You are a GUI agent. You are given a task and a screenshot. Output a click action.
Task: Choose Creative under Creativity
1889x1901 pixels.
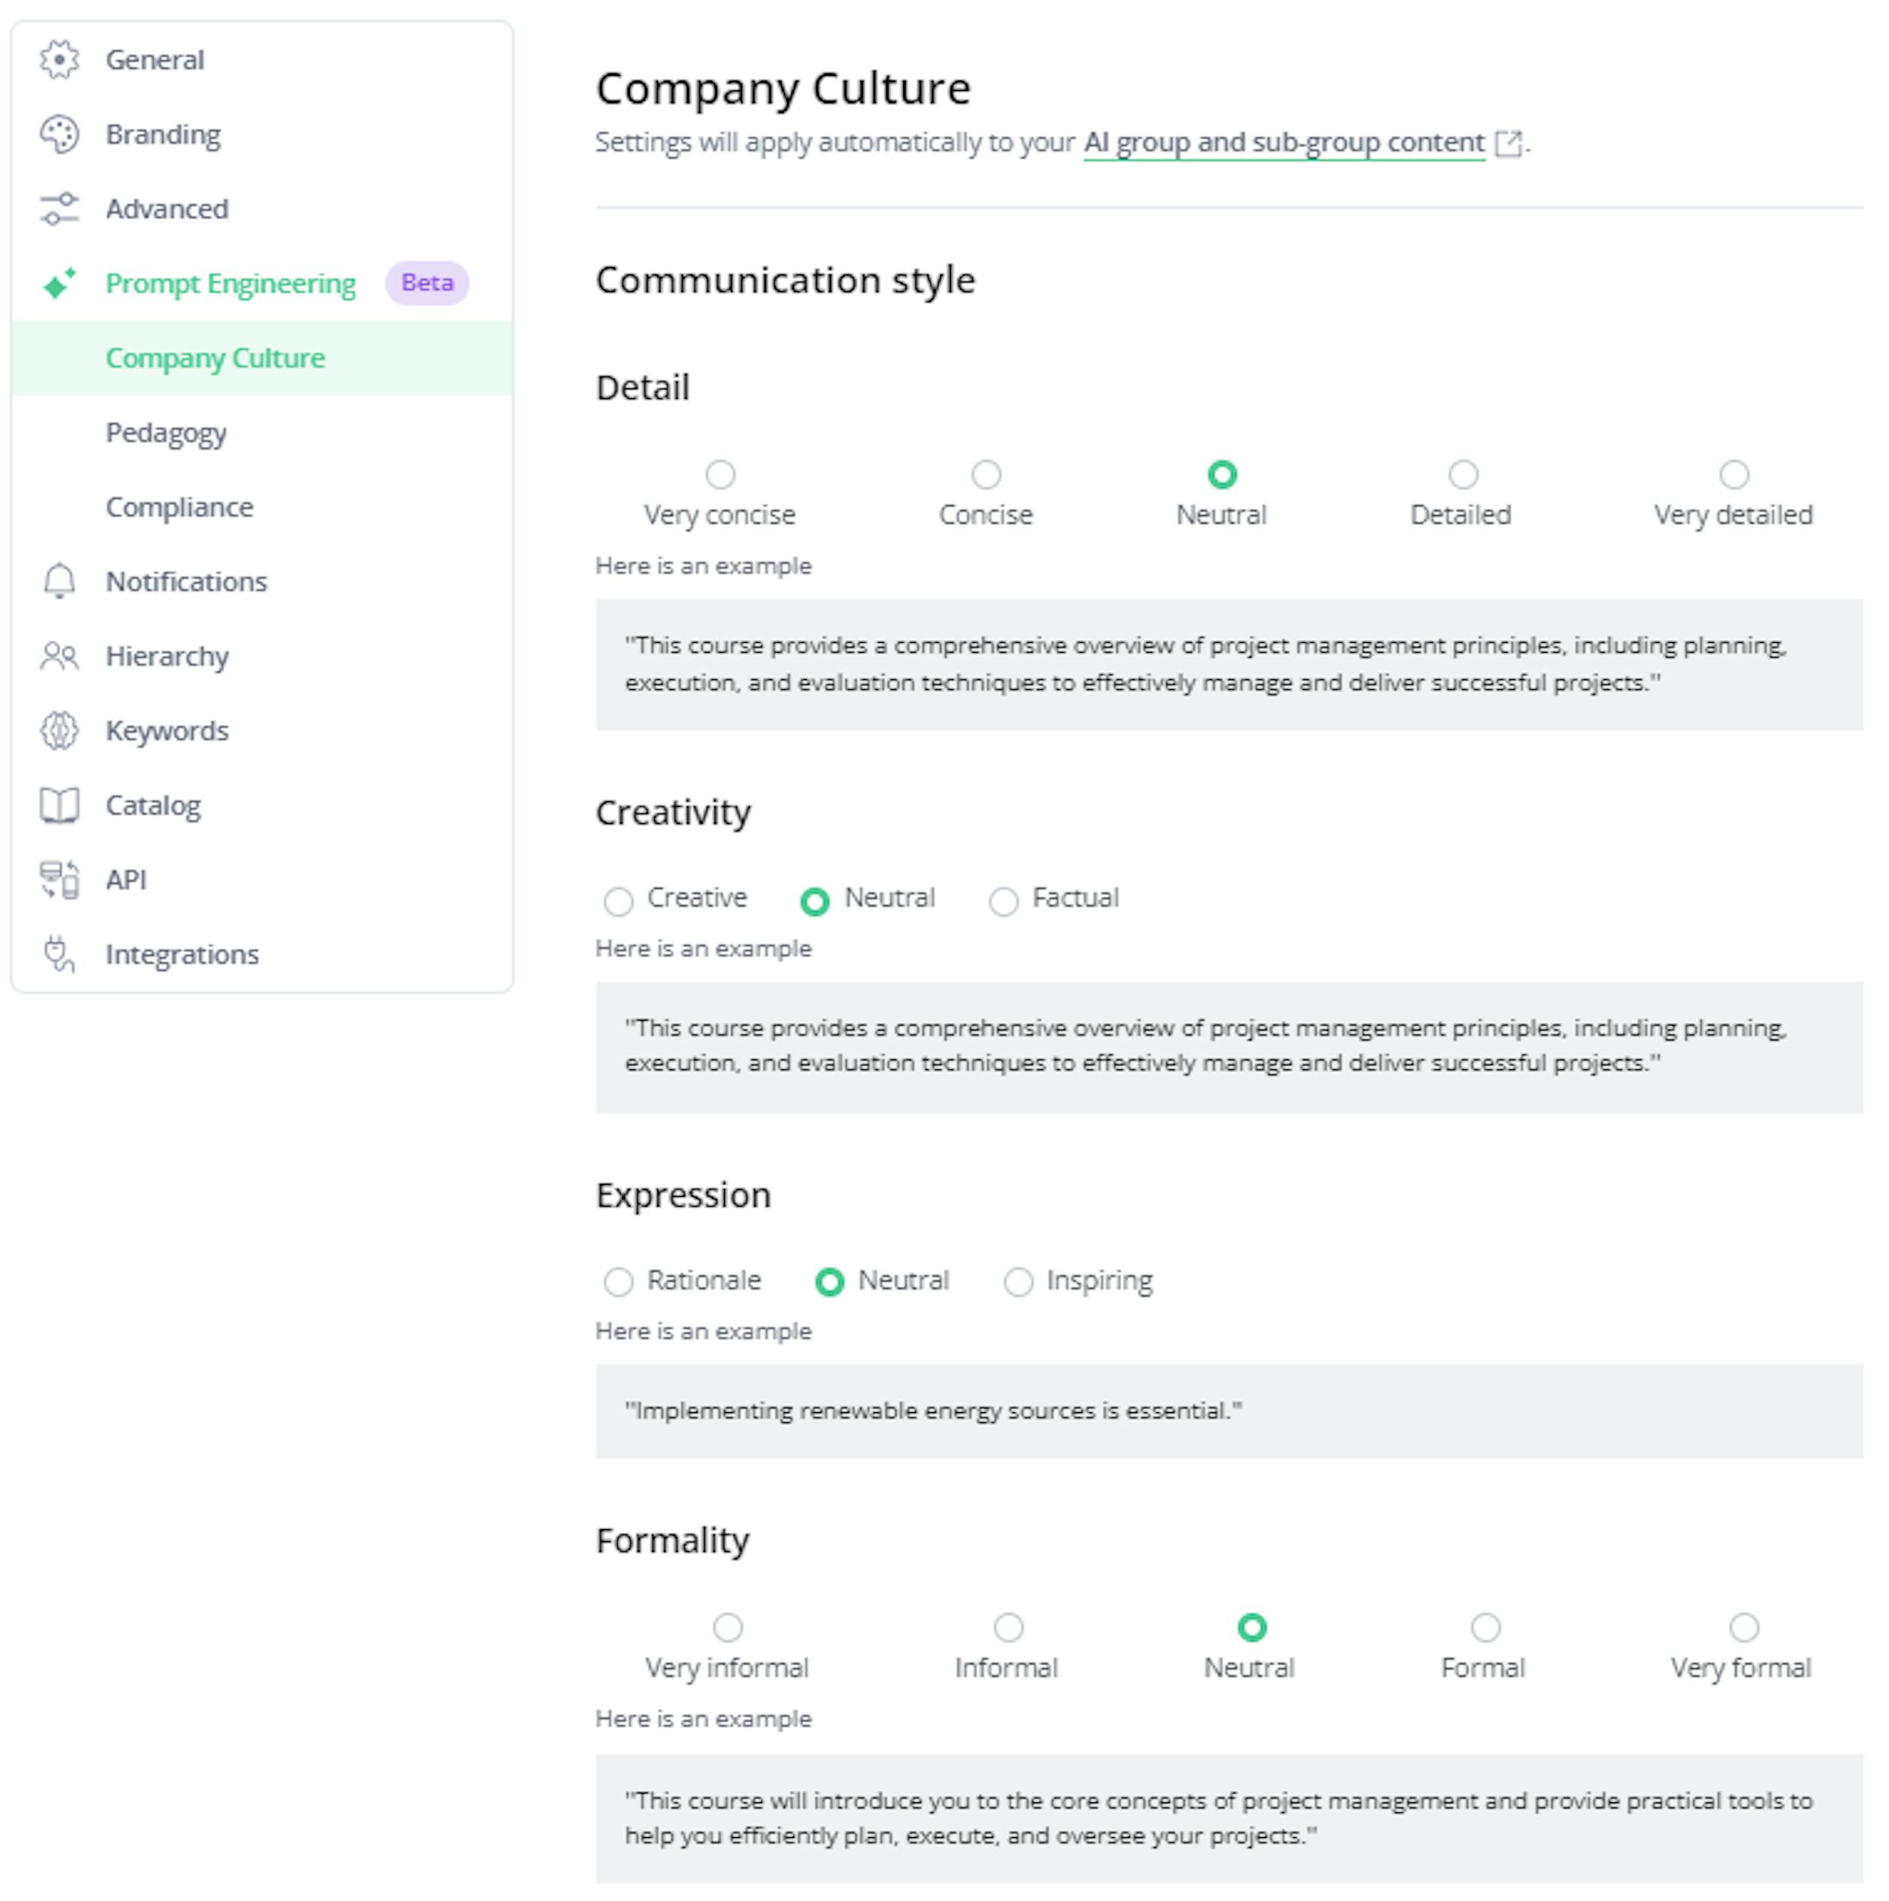pos(618,902)
